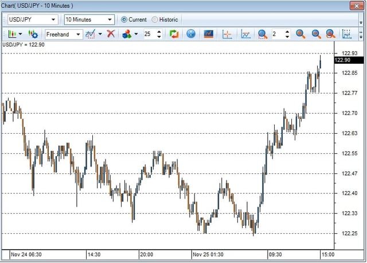Click the draw line tool icon

coord(91,34)
